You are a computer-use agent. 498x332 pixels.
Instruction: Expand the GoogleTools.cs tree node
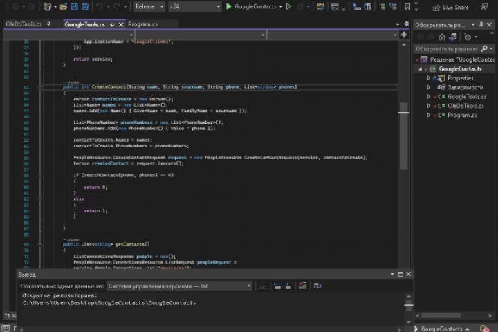[x=428, y=97]
